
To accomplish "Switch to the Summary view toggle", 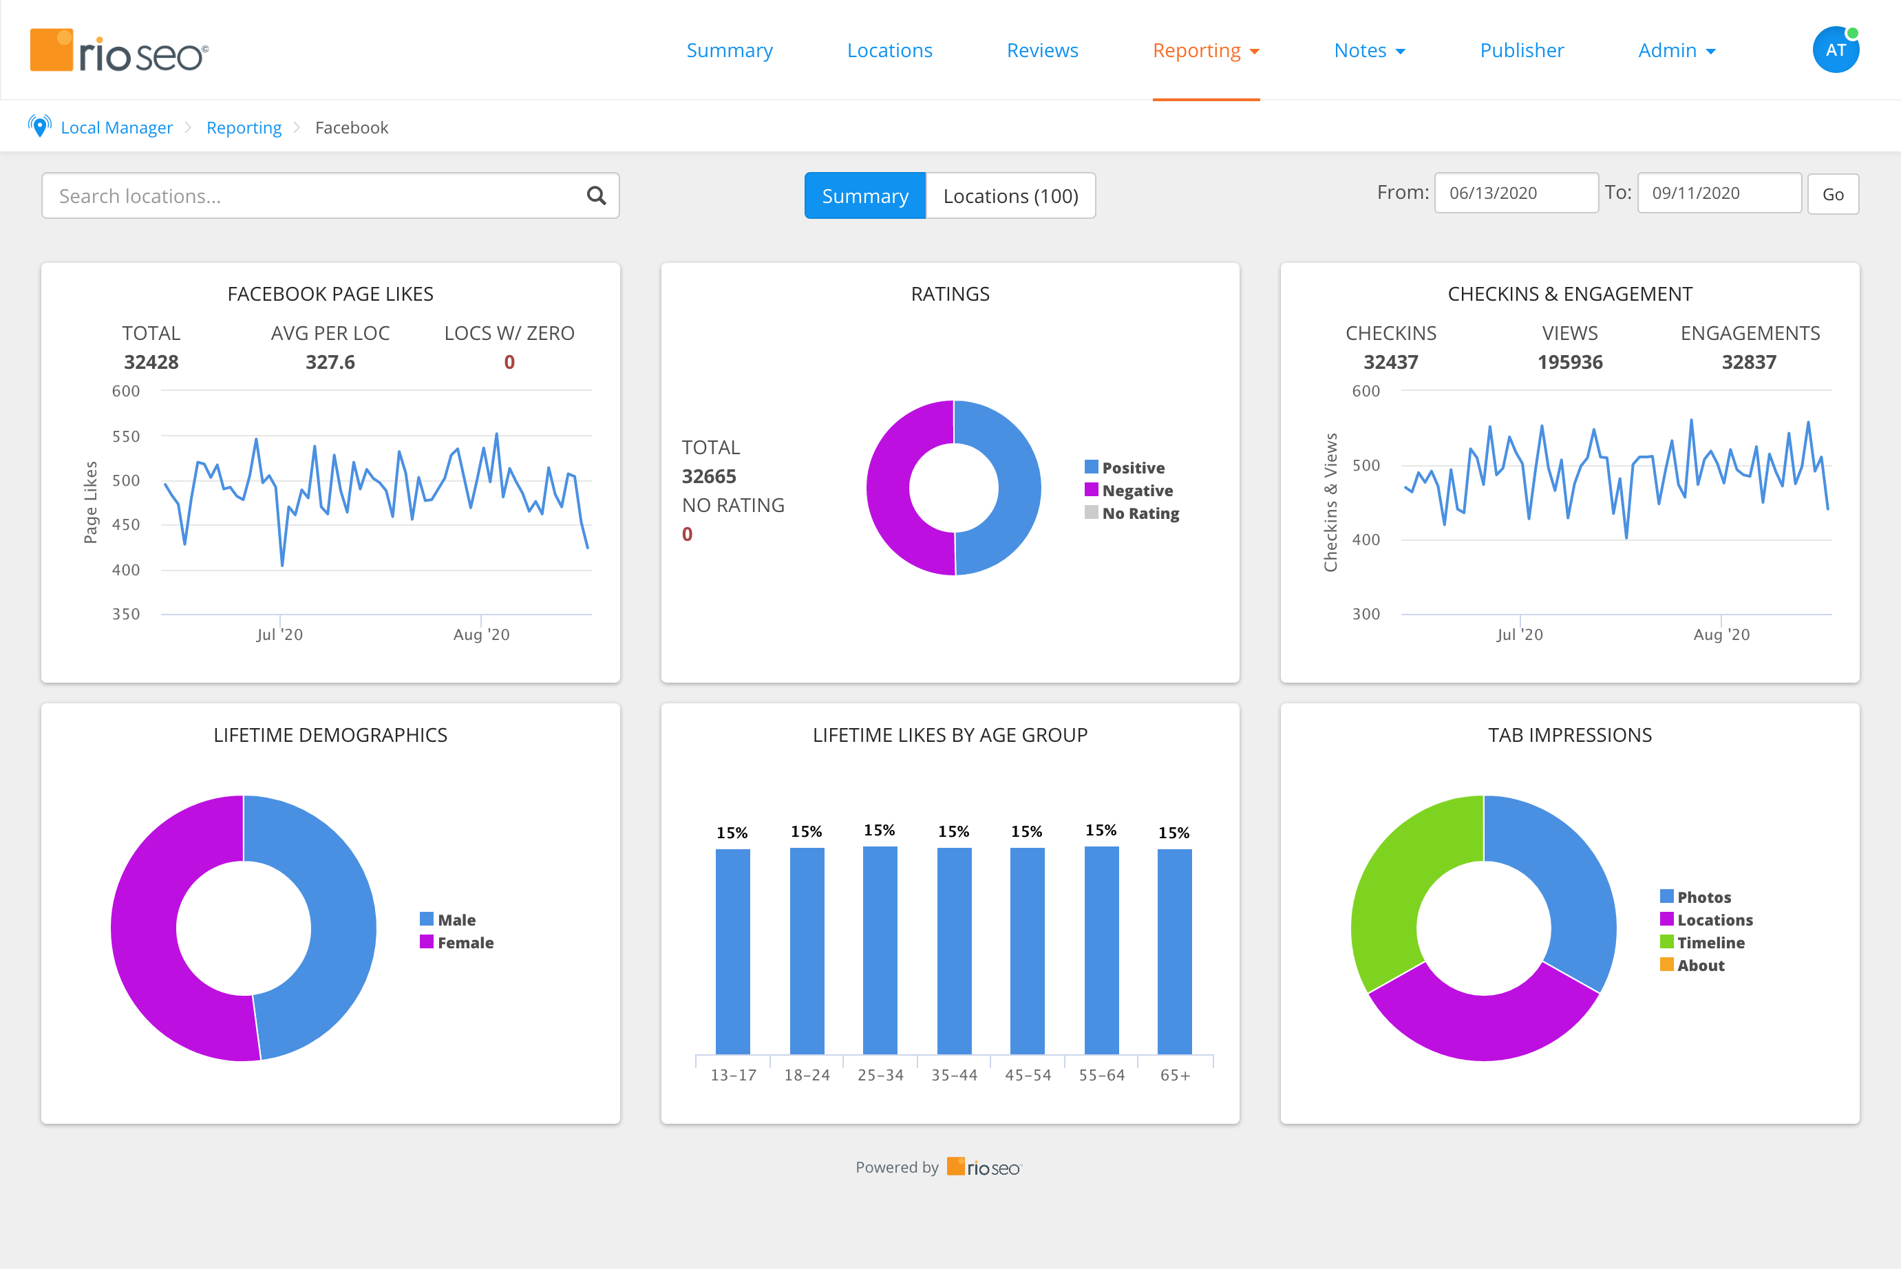I will click(864, 195).
